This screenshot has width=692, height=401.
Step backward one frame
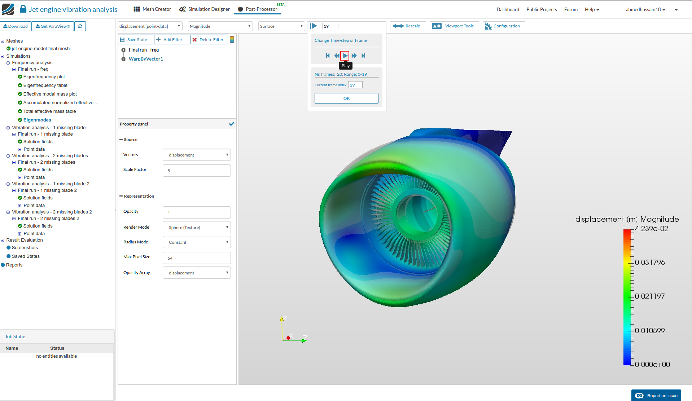336,56
